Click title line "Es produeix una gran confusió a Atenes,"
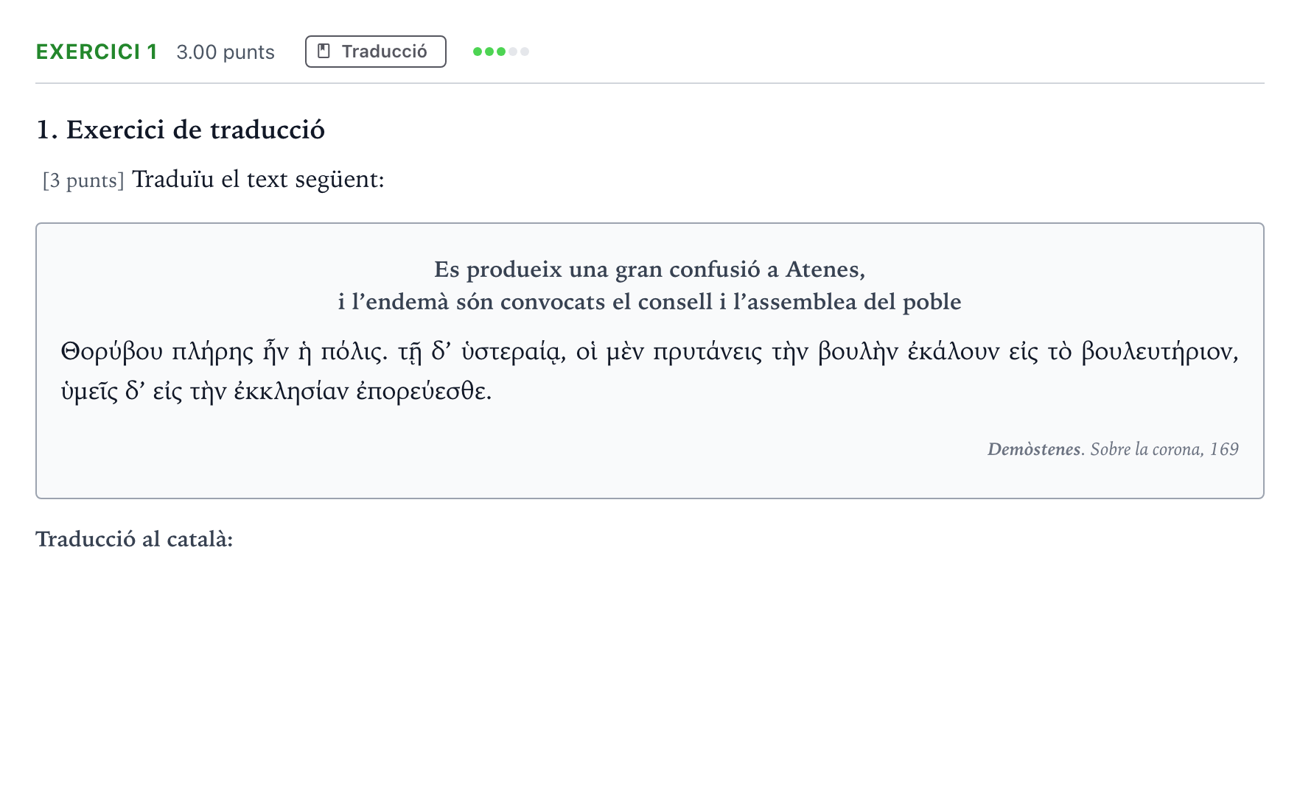Screen dimensions: 1300x807 [650, 269]
